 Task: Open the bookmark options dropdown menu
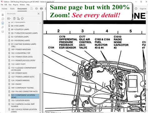9,19
